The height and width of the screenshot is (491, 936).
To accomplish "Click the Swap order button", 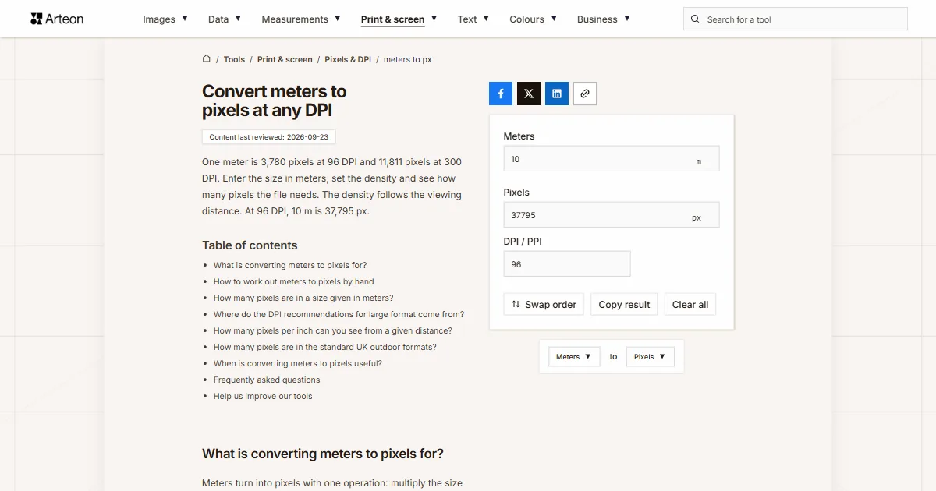I will click(x=544, y=304).
